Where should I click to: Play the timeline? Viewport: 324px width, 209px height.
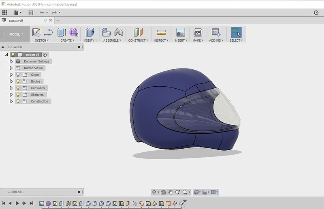click(17, 203)
